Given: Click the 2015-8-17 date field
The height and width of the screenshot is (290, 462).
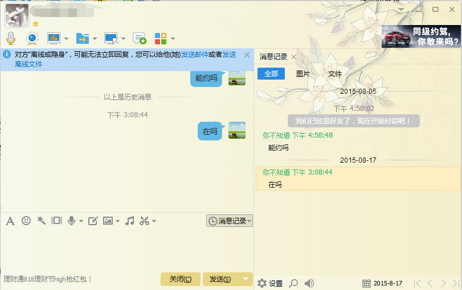Looking at the screenshot, I should pos(388,283).
